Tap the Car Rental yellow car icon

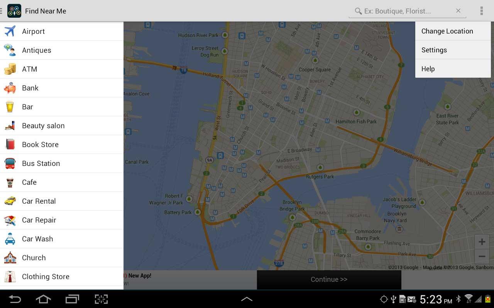click(x=10, y=201)
